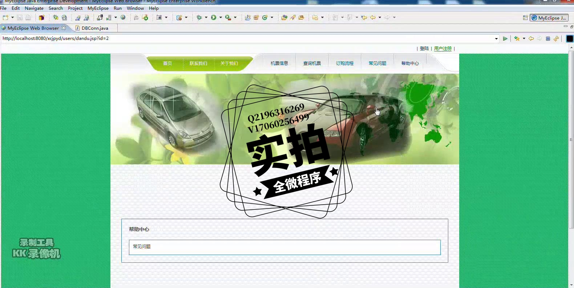Click the Last Edit Location arrow icon
Screen dimensions: 574x288
364,17
